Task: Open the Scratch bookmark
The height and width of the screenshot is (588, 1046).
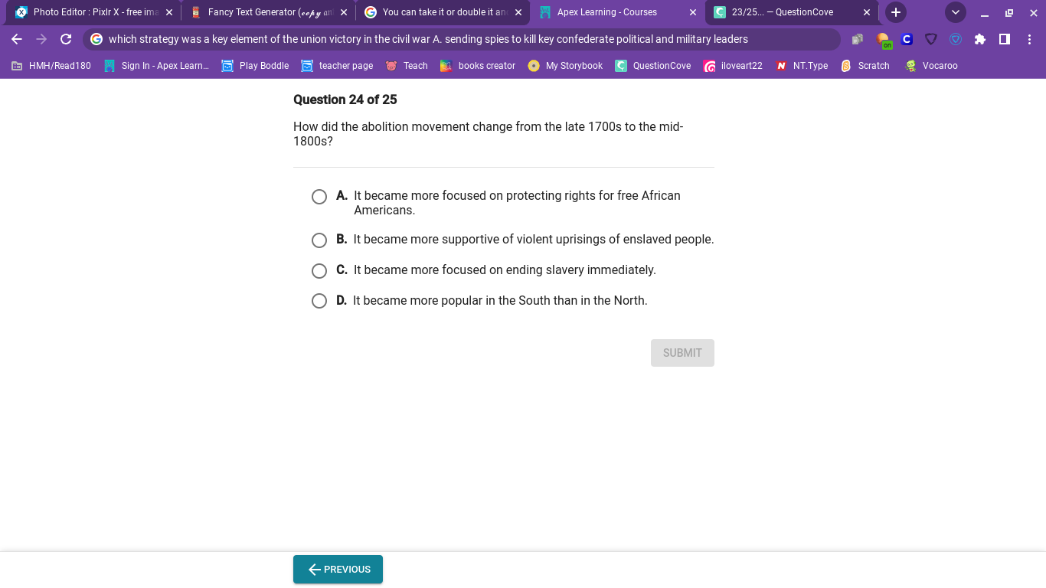Action: pos(865,66)
